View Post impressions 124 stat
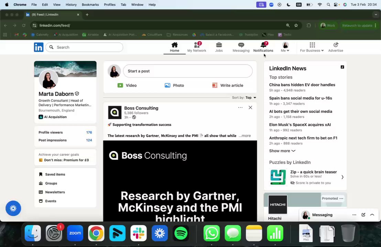Viewport: 381px width, 247px height. coord(65,140)
